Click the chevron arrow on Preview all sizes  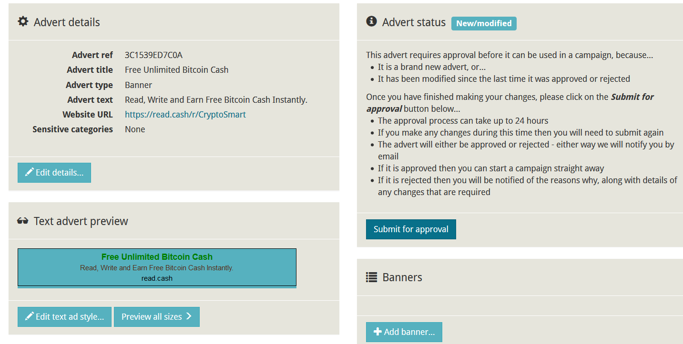[x=189, y=316]
